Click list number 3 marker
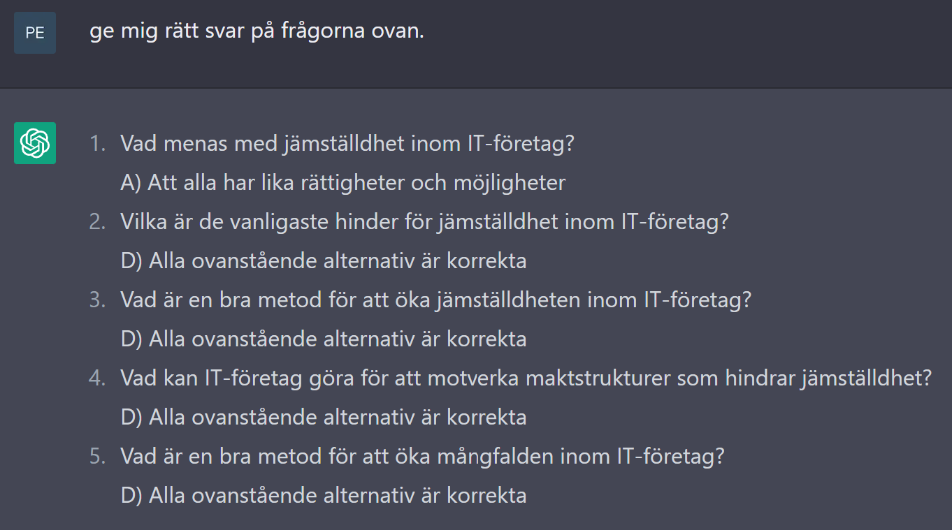The height and width of the screenshot is (530, 952). [97, 300]
